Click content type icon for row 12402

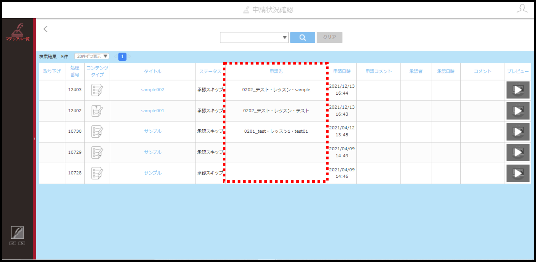click(97, 111)
